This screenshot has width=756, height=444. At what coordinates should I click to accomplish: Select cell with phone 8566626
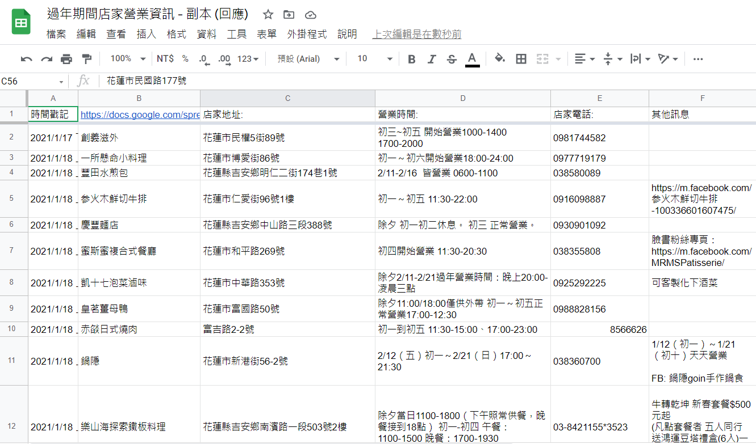(x=600, y=329)
